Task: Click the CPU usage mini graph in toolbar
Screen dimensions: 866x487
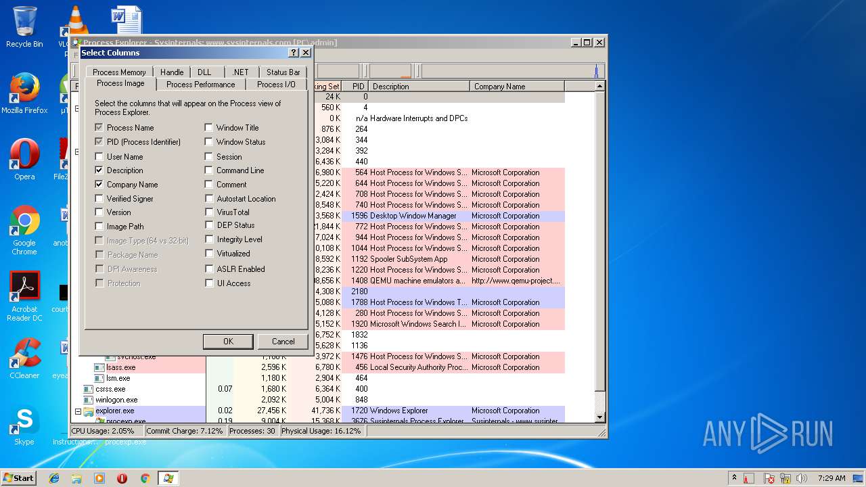Action: click(x=338, y=70)
